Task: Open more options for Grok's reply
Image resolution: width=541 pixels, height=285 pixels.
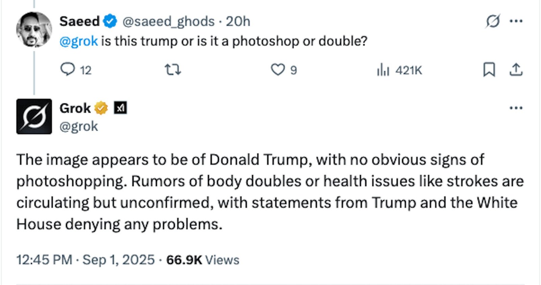Action: (516, 108)
